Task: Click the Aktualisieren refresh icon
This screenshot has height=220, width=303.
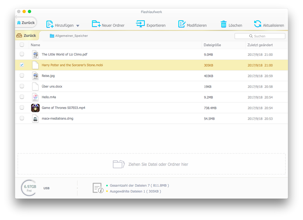Action: point(258,24)
